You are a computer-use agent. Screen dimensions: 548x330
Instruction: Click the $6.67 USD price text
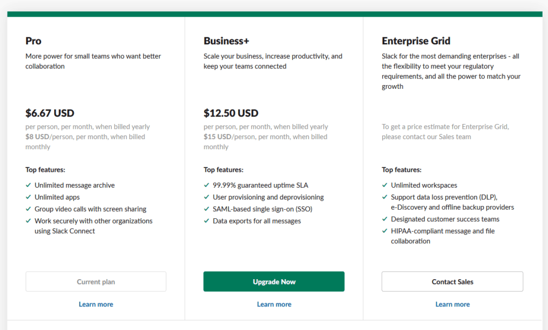50,113
